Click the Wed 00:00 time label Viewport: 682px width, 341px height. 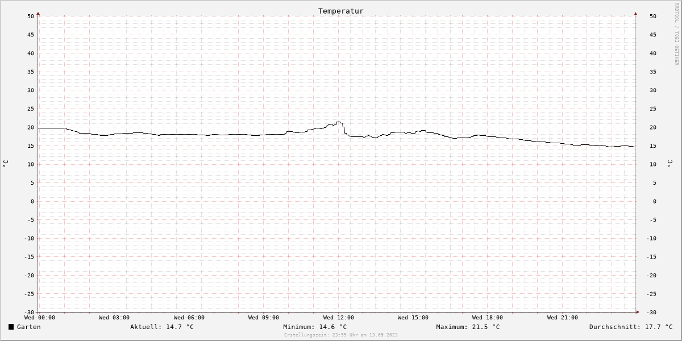40,318
